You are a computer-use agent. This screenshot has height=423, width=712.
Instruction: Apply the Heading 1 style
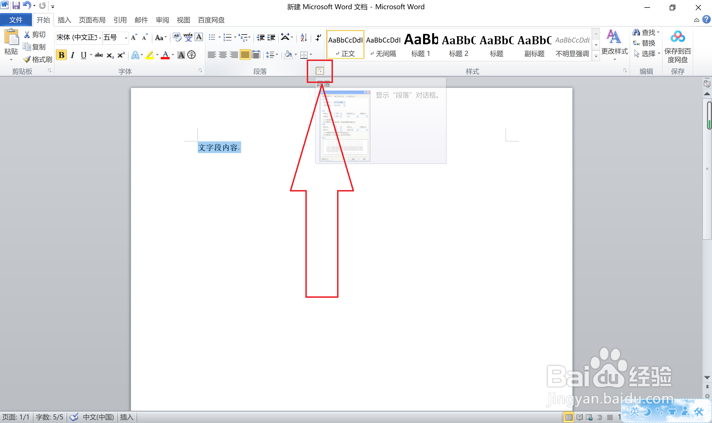tap(420, 45)
